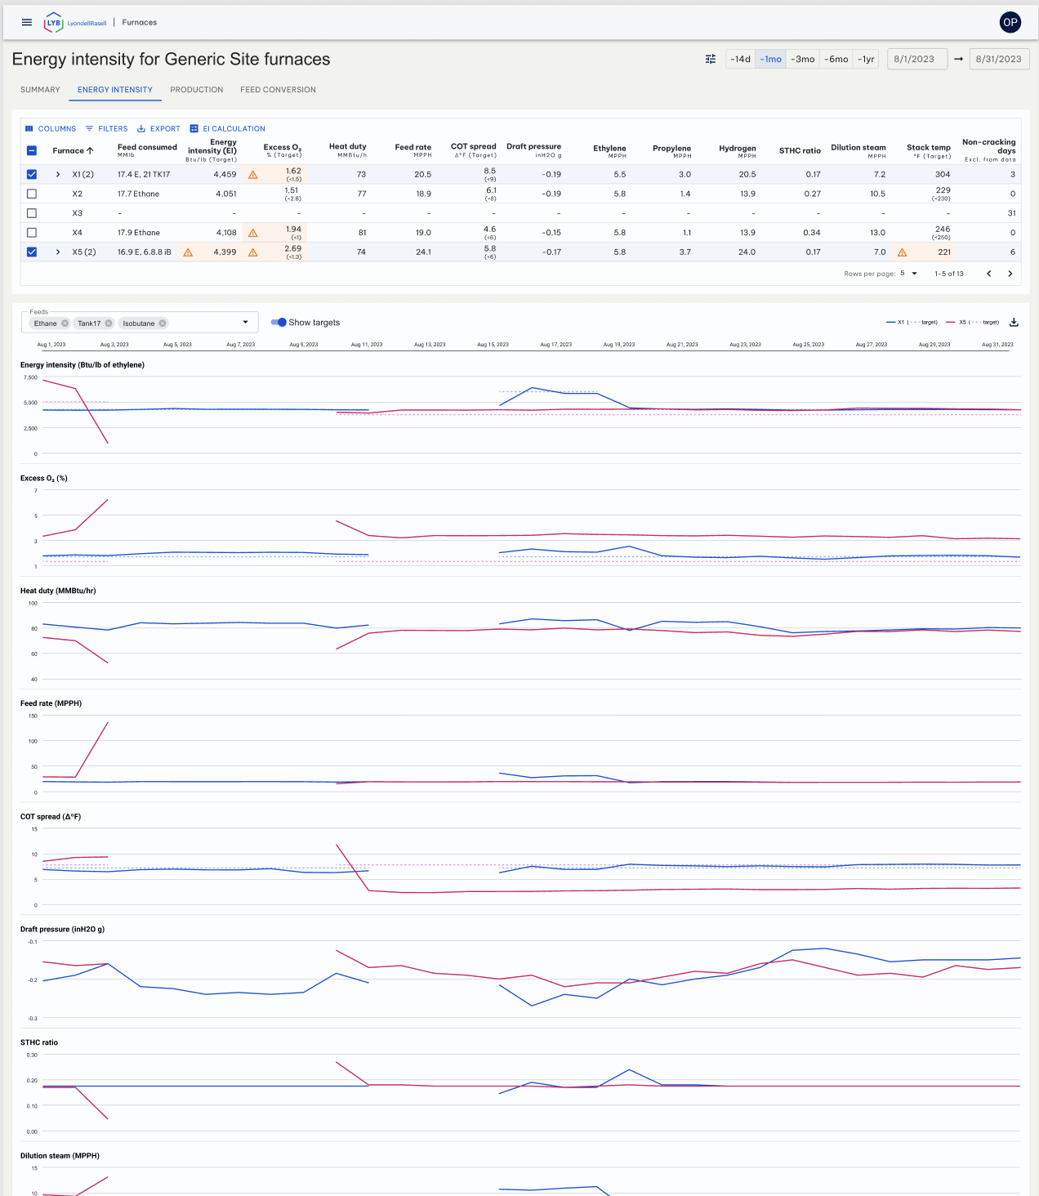This screenshot has width=1039, height=1196.
Task: Open the OP user avatar menu
Action: pos(1010,22)
